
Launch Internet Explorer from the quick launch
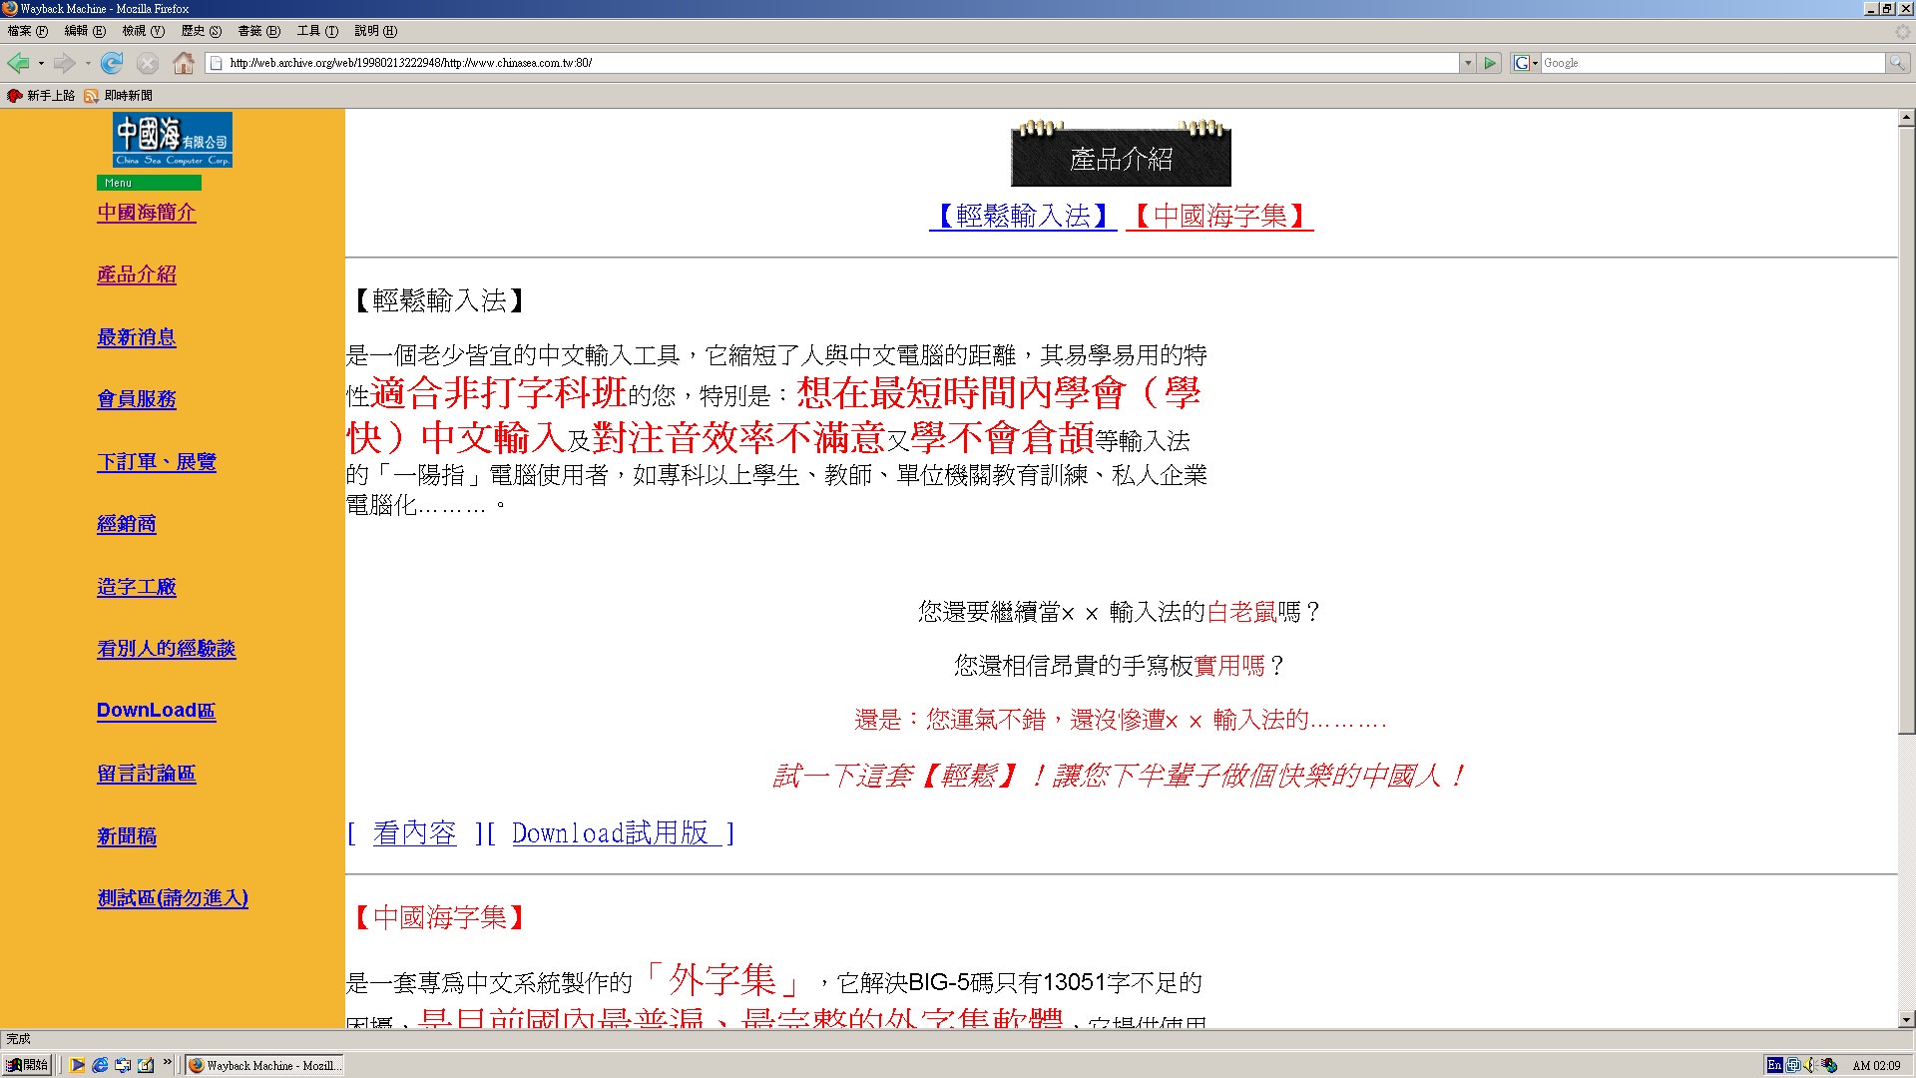(x=100, y=1065)
